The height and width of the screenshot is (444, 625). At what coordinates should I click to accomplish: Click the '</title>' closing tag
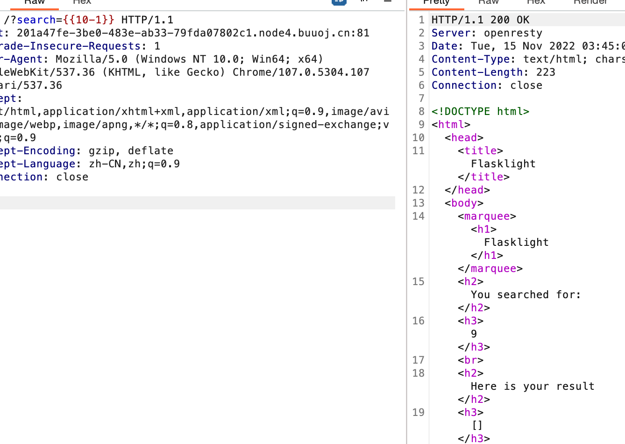pos(483,177)
